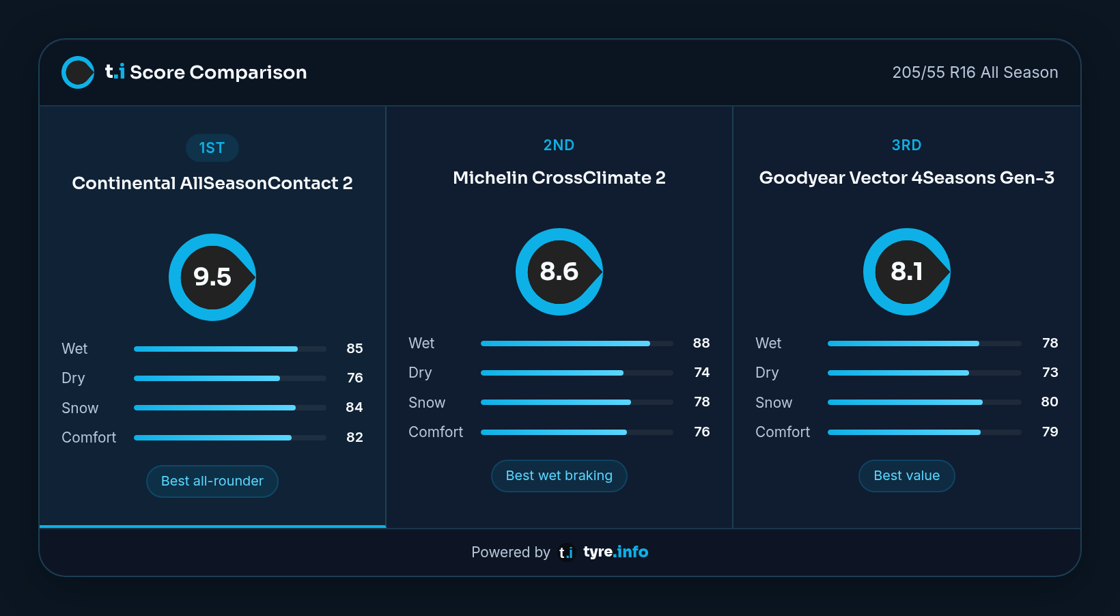Image resolution: width=1120 pixels, height=616 pixels.
Task: Click Michelin Wet score bar
Action: click(577, 344)
